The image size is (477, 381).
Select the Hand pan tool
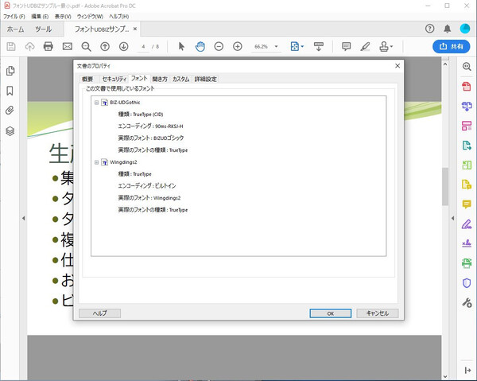pyautogui.click(x=200, y=46)
